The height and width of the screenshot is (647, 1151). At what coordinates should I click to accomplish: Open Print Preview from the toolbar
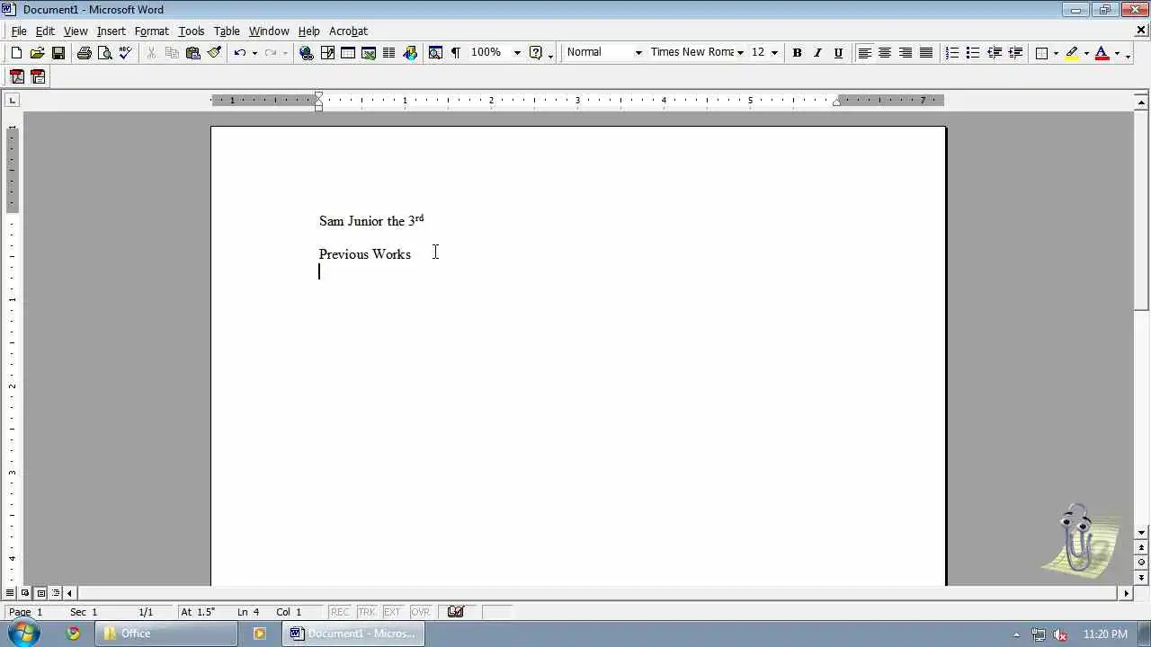[x=104, y=53]
